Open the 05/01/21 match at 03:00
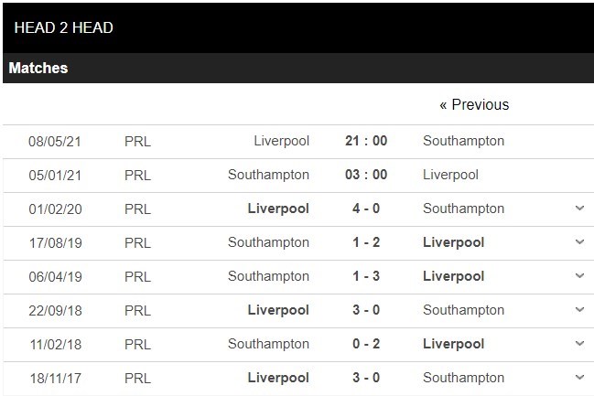The height and width of the screenshot is (396, 594). click(x=366, y=175)
